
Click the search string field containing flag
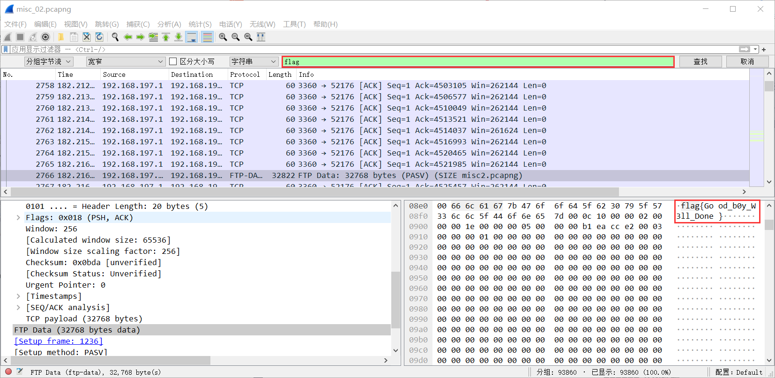pyautogui.click(x=478, y=61)
